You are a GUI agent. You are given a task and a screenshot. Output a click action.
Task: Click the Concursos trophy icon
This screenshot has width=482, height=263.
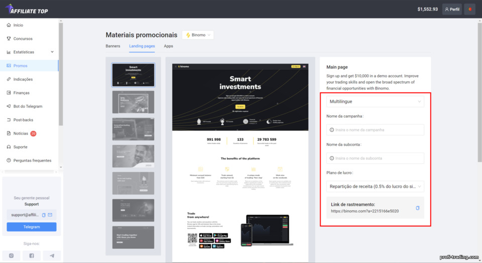pos(9,39)
